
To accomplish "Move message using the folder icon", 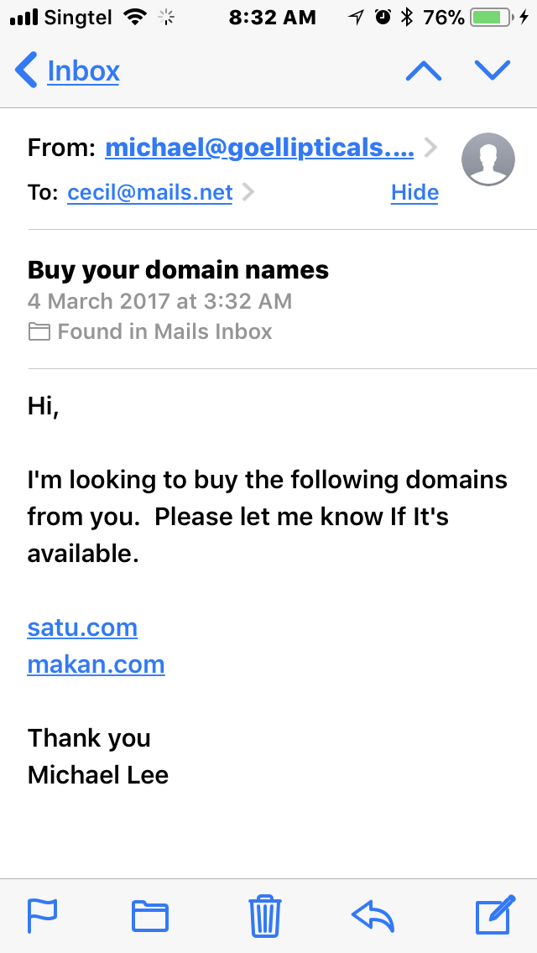I will [x=150, y=915].
